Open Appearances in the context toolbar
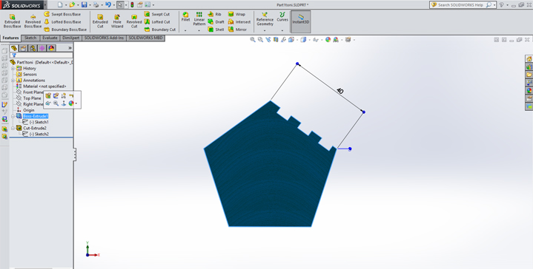 [x=71, y=103]
